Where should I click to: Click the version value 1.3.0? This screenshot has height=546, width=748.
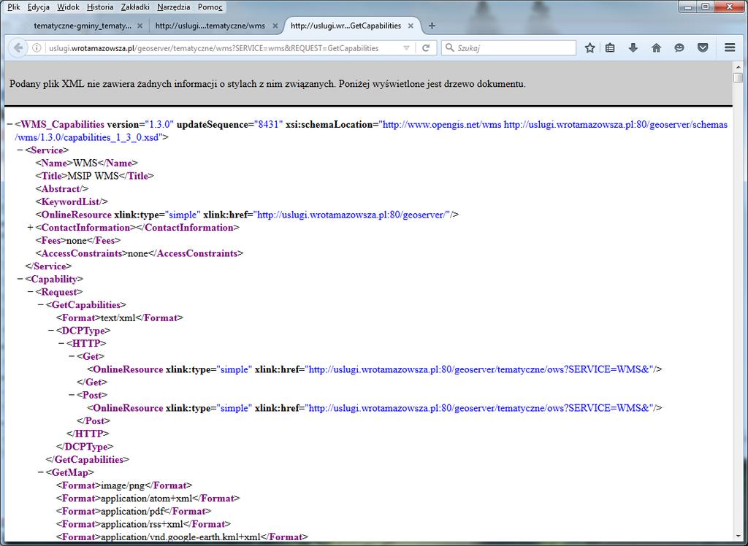pos(160,125)
